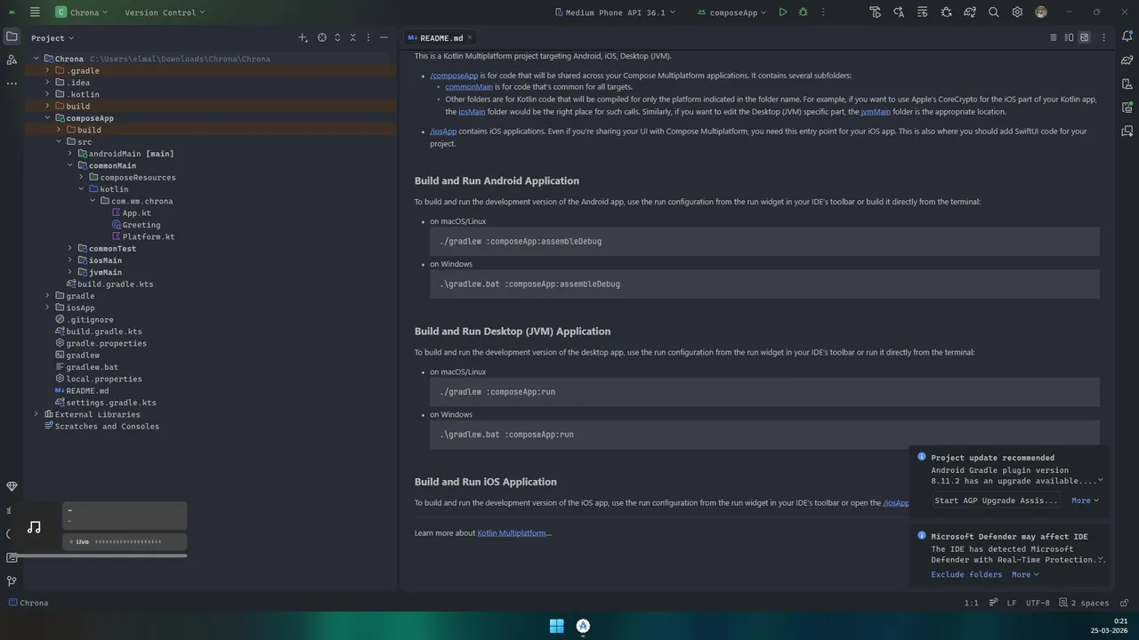Open the commonMain link

point(469,87)
